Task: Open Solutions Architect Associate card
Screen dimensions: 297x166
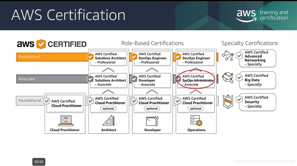Action: point(109,80)
